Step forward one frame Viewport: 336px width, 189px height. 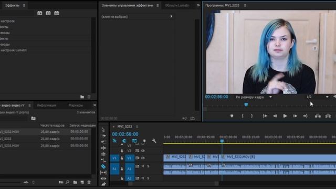tap(295, 116)
